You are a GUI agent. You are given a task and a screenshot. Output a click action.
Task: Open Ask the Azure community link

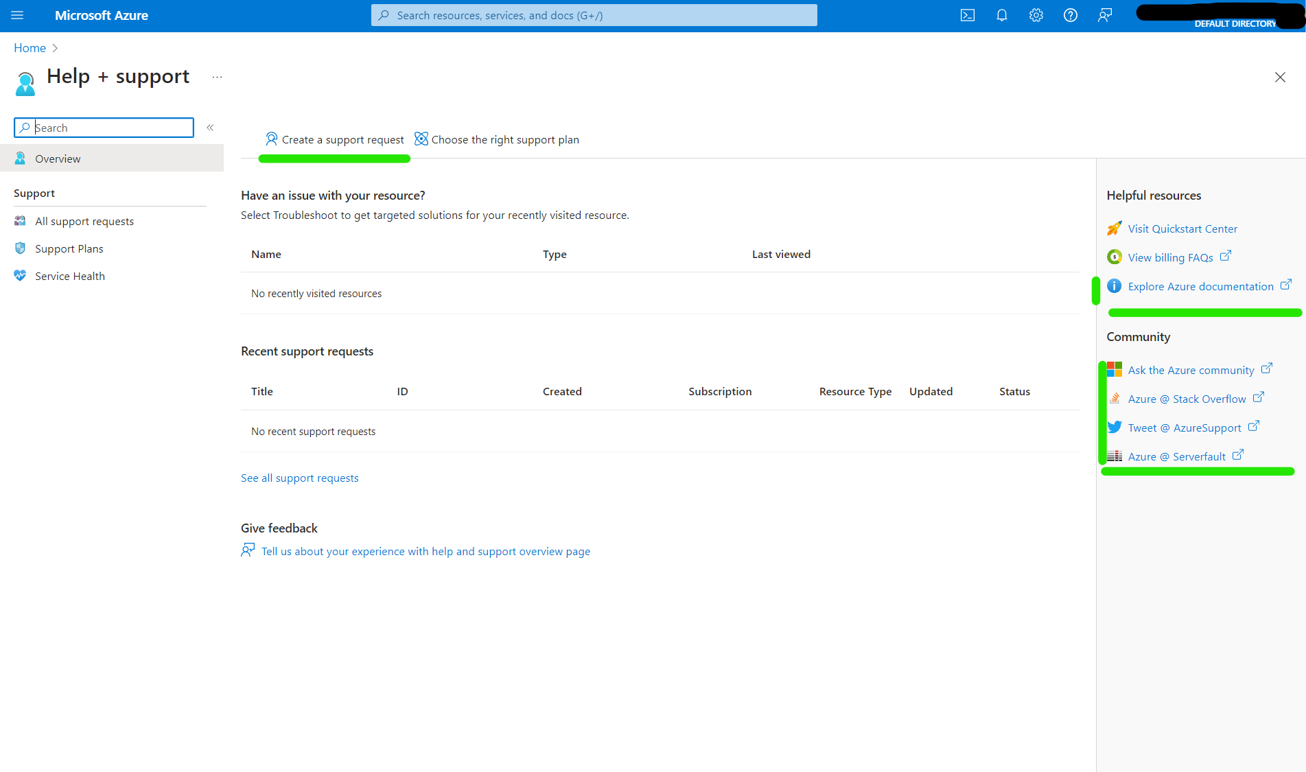coord(1191,371)
